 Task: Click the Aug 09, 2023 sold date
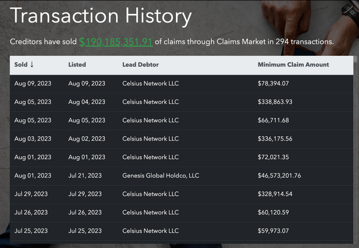coord(33,83)
